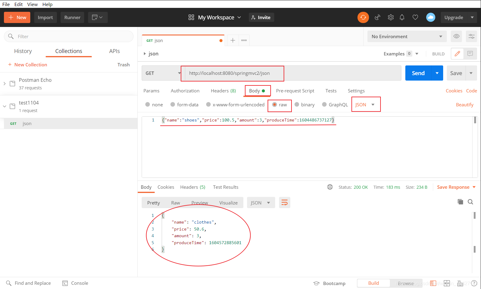This screenshot has width=481, height=289.
Task: Open the tab options ellipsis icon
Action: [x=244, y=40]
